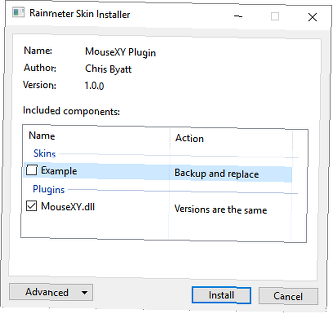Click the 'Backup and replace' action text

tap(217, 174)
